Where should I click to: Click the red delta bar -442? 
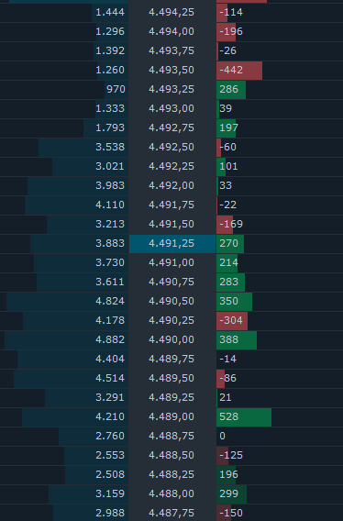point(239,71)
